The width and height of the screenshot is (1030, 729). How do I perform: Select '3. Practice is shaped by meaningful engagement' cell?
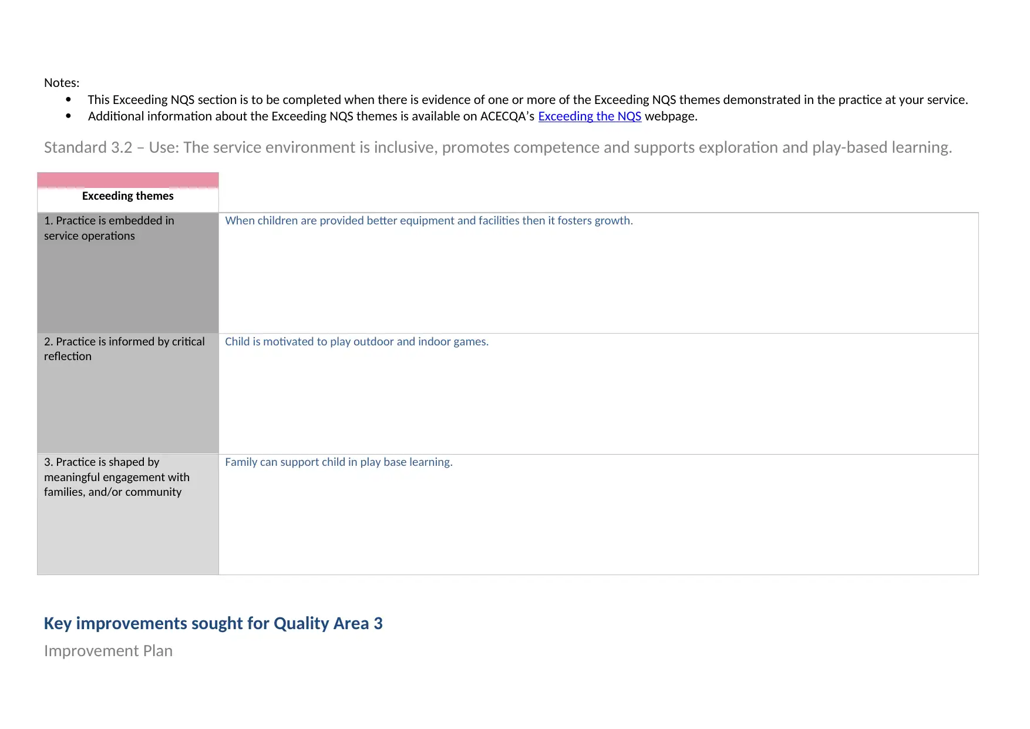[128, 515]
